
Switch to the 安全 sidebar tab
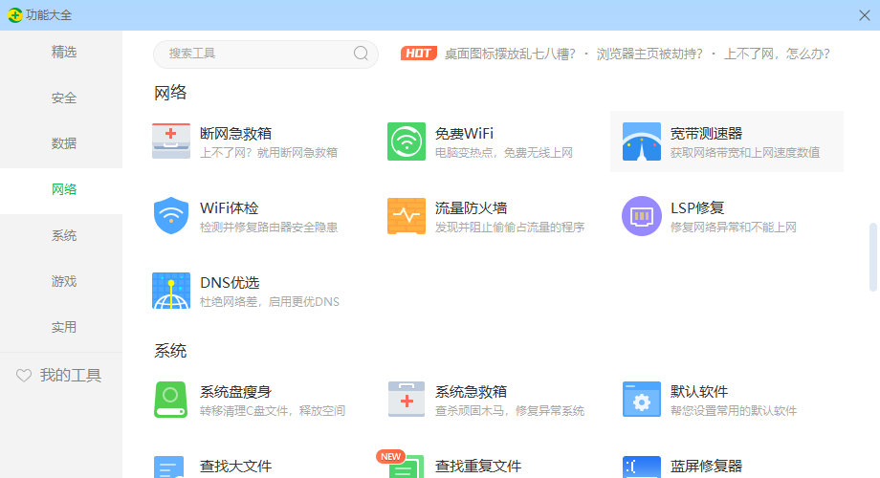(63, 98)
